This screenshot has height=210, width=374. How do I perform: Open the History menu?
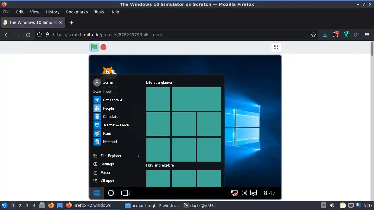pos(53,12)
